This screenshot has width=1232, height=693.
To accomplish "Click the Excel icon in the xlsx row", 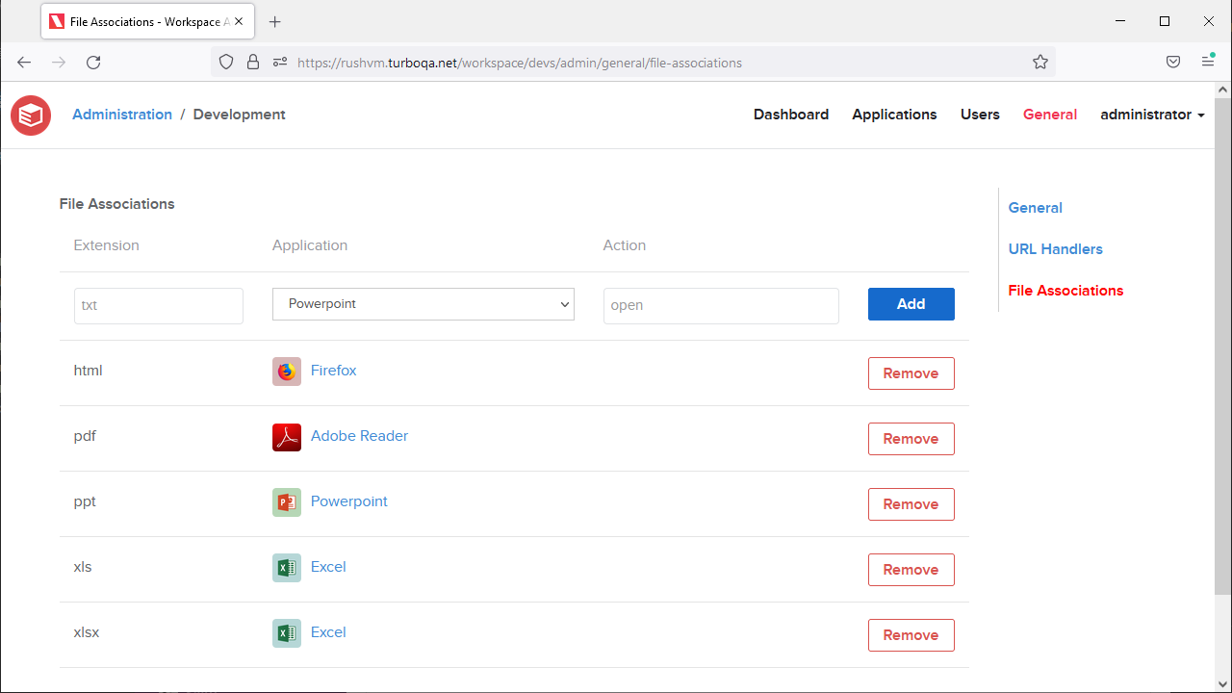I will (x=286, y=632).
